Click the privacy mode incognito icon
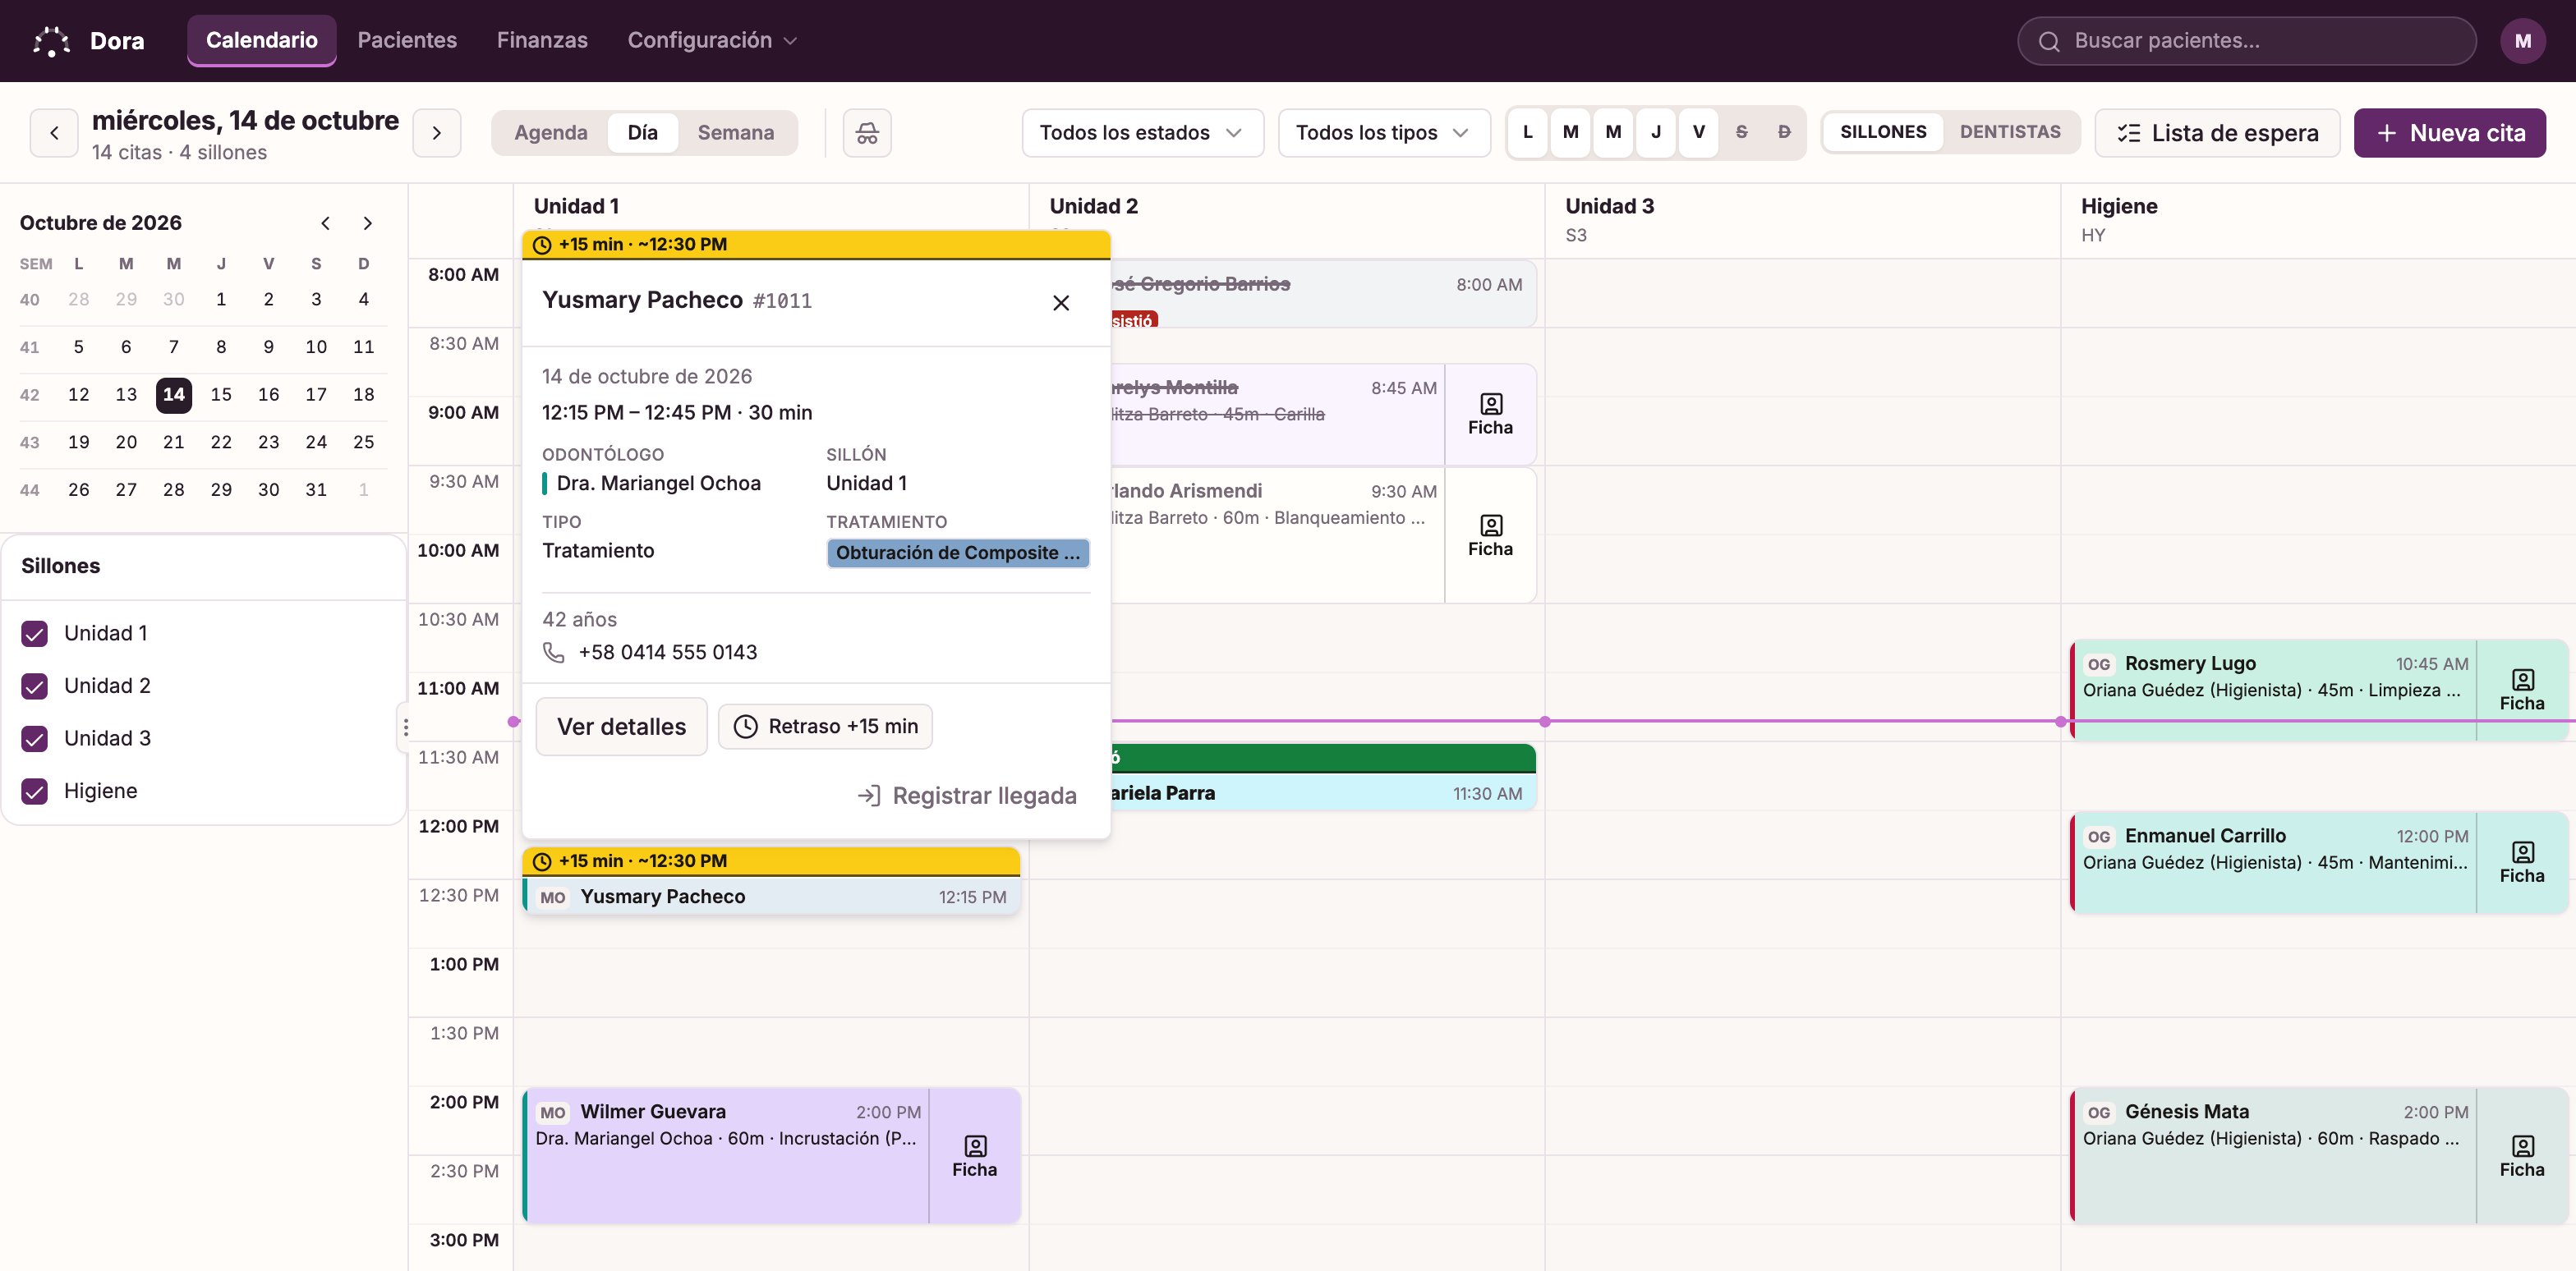 [x=867, y=133]
